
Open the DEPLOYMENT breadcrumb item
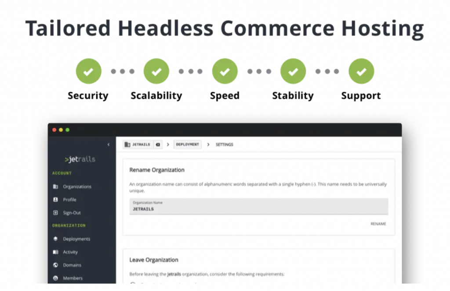187,144
